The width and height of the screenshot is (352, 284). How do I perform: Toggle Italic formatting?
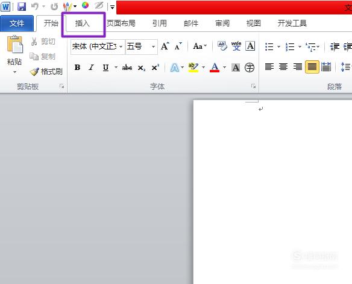(91, 68)
